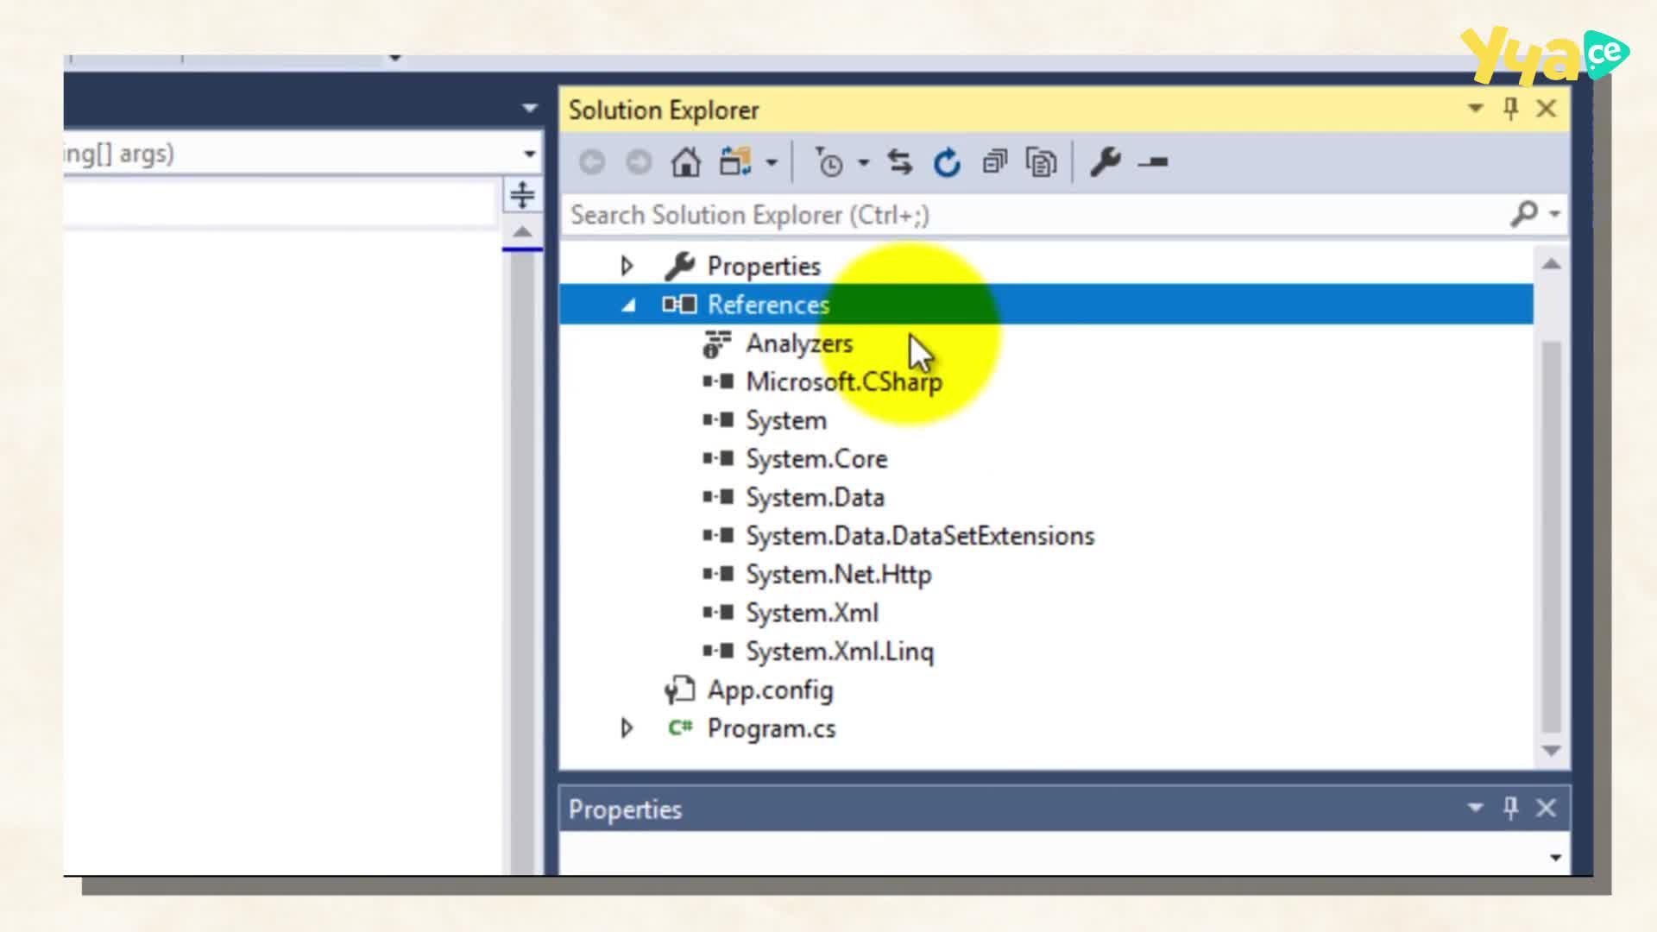1657x932 pixels.
Task: Open the editor tab list dropdown arrow
Action: click(x=529, y=109)
